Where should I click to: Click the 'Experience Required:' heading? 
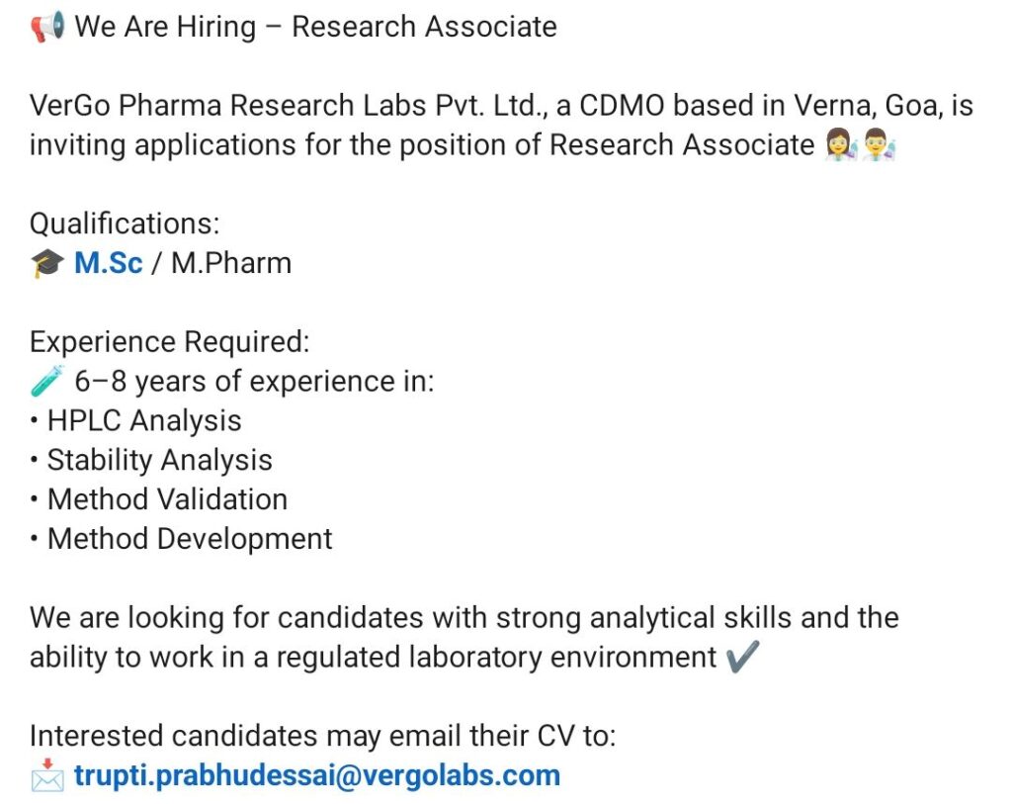tap(169, 342)
